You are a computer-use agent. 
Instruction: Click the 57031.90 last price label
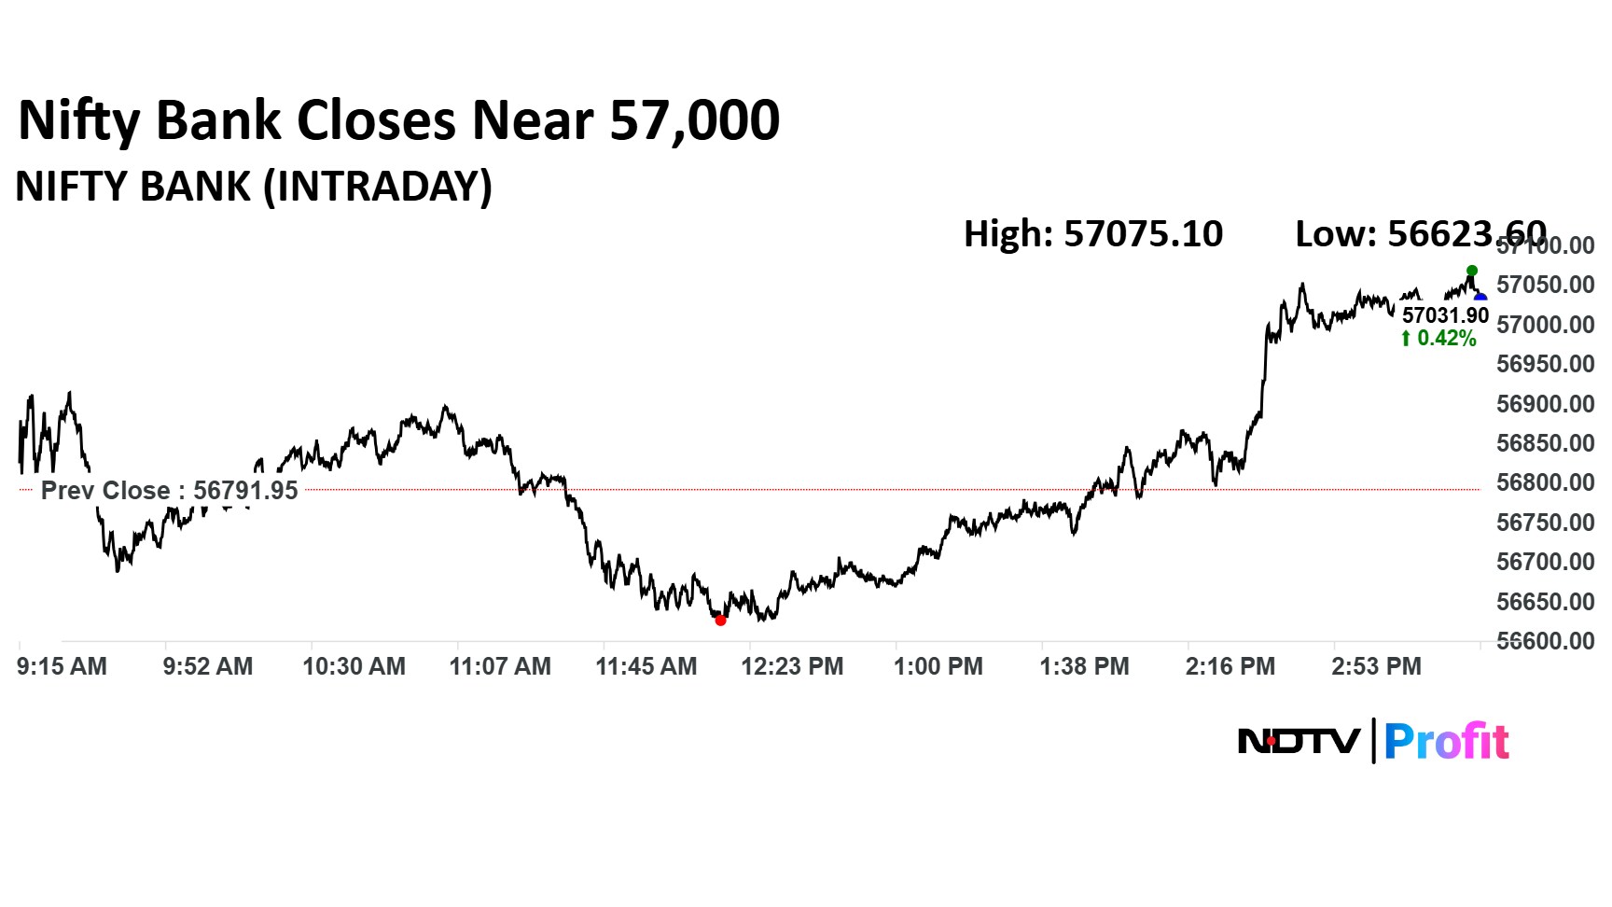pyautogui.click(x=1445, y=315)
